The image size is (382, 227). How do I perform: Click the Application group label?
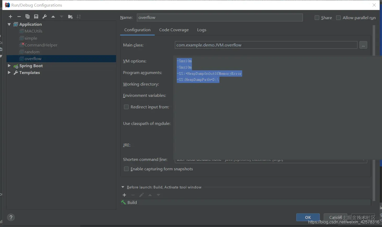pyautogui.click(x=30, y=24)
